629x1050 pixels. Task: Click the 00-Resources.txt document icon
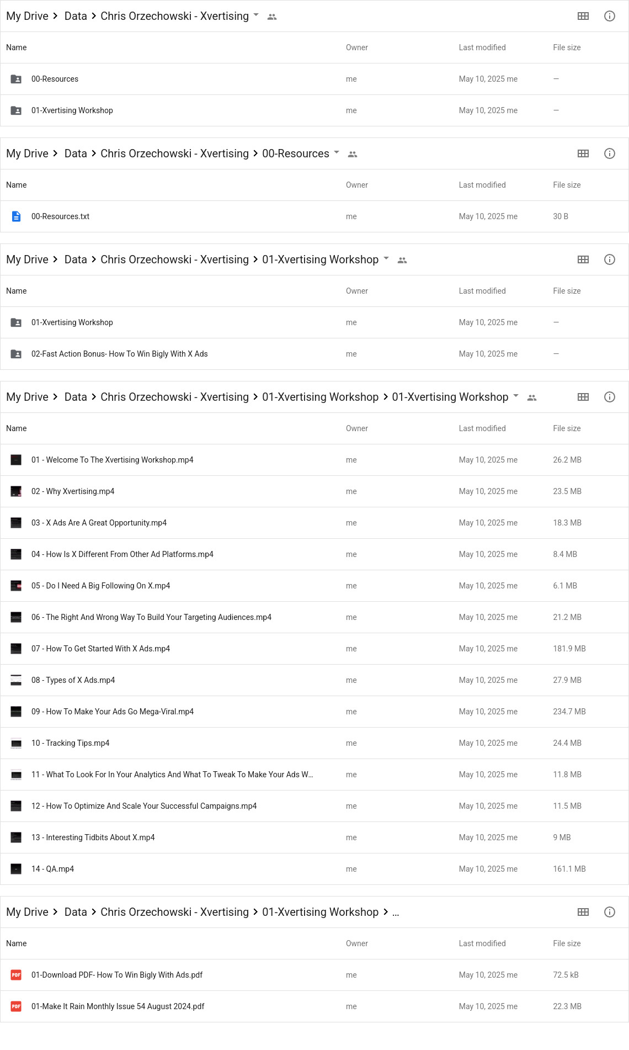coord(17,216)
